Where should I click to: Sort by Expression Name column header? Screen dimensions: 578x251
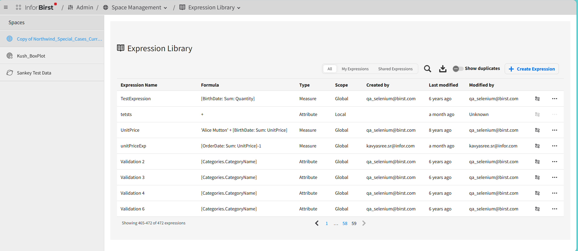(x=139, y=85)
